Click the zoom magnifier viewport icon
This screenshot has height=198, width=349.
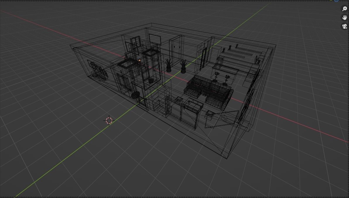click(344, 9)
